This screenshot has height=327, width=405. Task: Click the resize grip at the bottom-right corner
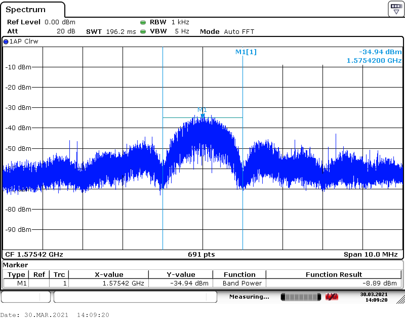tap(400, 300)
